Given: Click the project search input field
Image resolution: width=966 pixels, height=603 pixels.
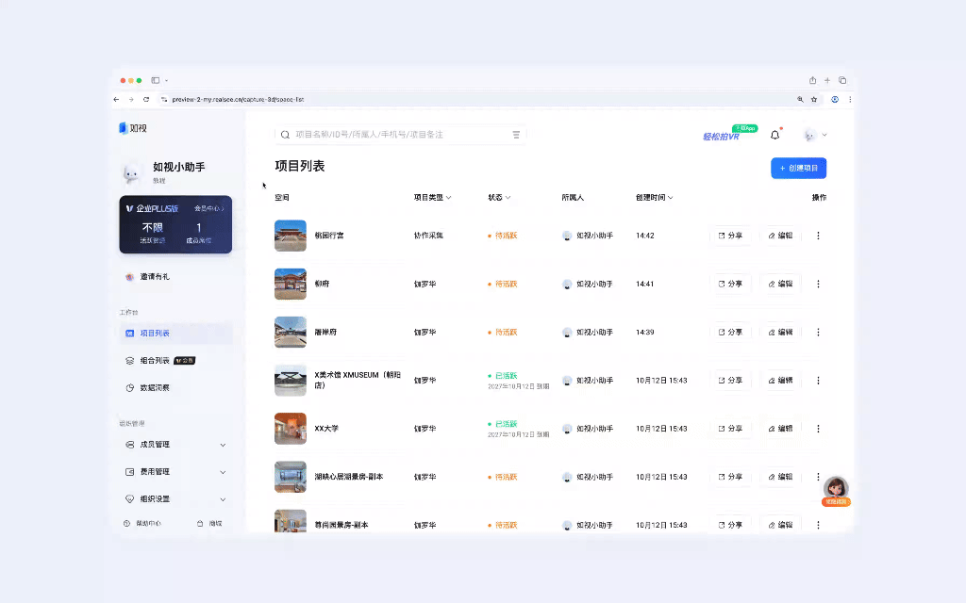Looking at the screenshot, I should 400,135.
